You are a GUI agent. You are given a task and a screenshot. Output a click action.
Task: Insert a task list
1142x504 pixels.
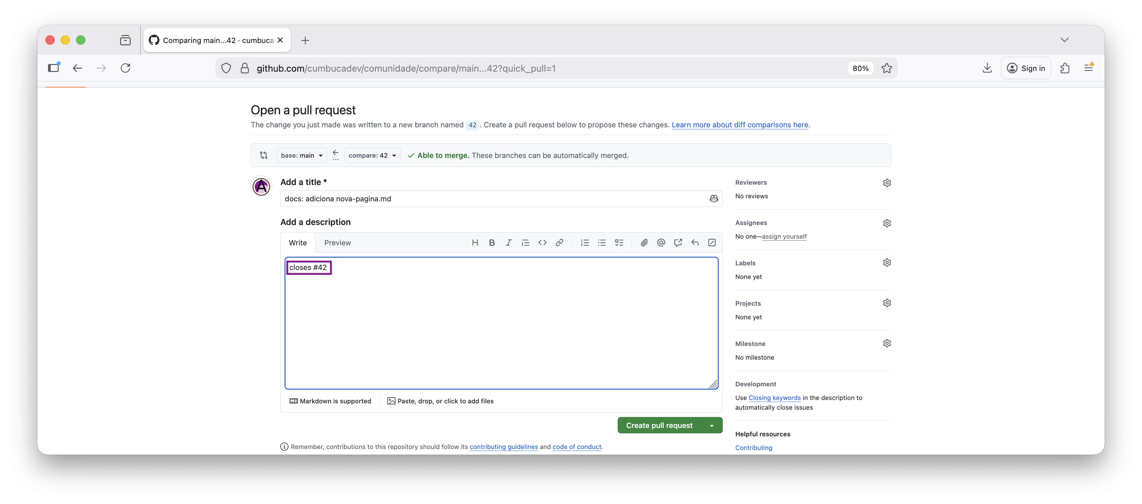pos(619,242)
